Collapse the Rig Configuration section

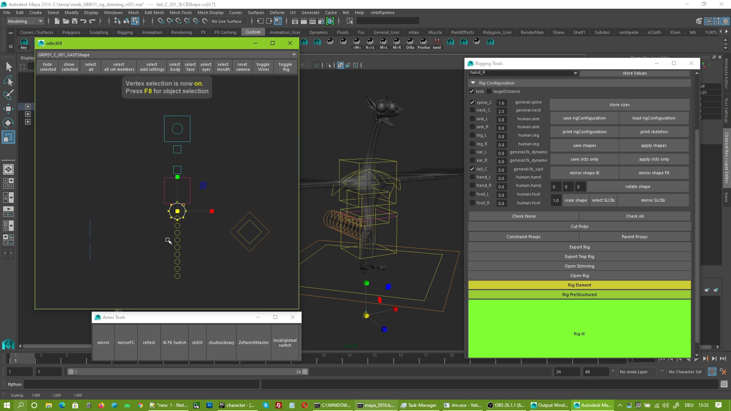pos(473,83)
